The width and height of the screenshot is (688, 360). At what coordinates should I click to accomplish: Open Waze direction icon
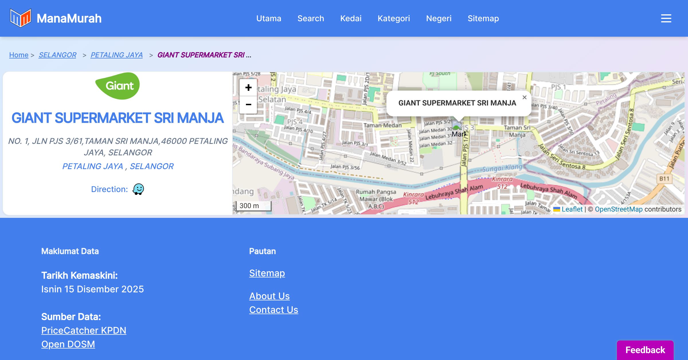coord(138,189)
